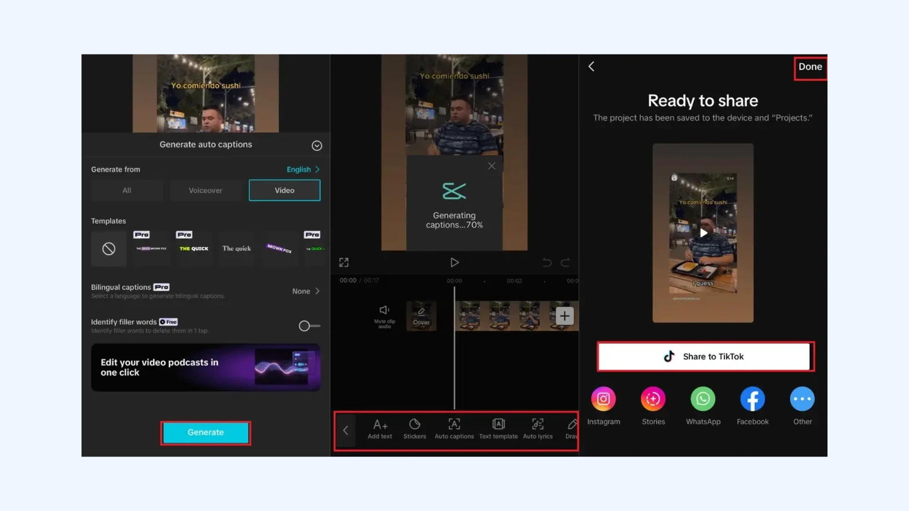The height and width of the screenshot is (511, 909).
Task: Open Bilingual captions None selector
Action: pyautogui.click(x=306, y=291)
